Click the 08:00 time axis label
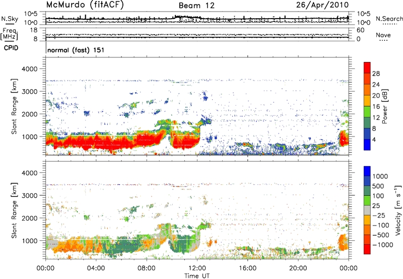 tap(147, 268)
